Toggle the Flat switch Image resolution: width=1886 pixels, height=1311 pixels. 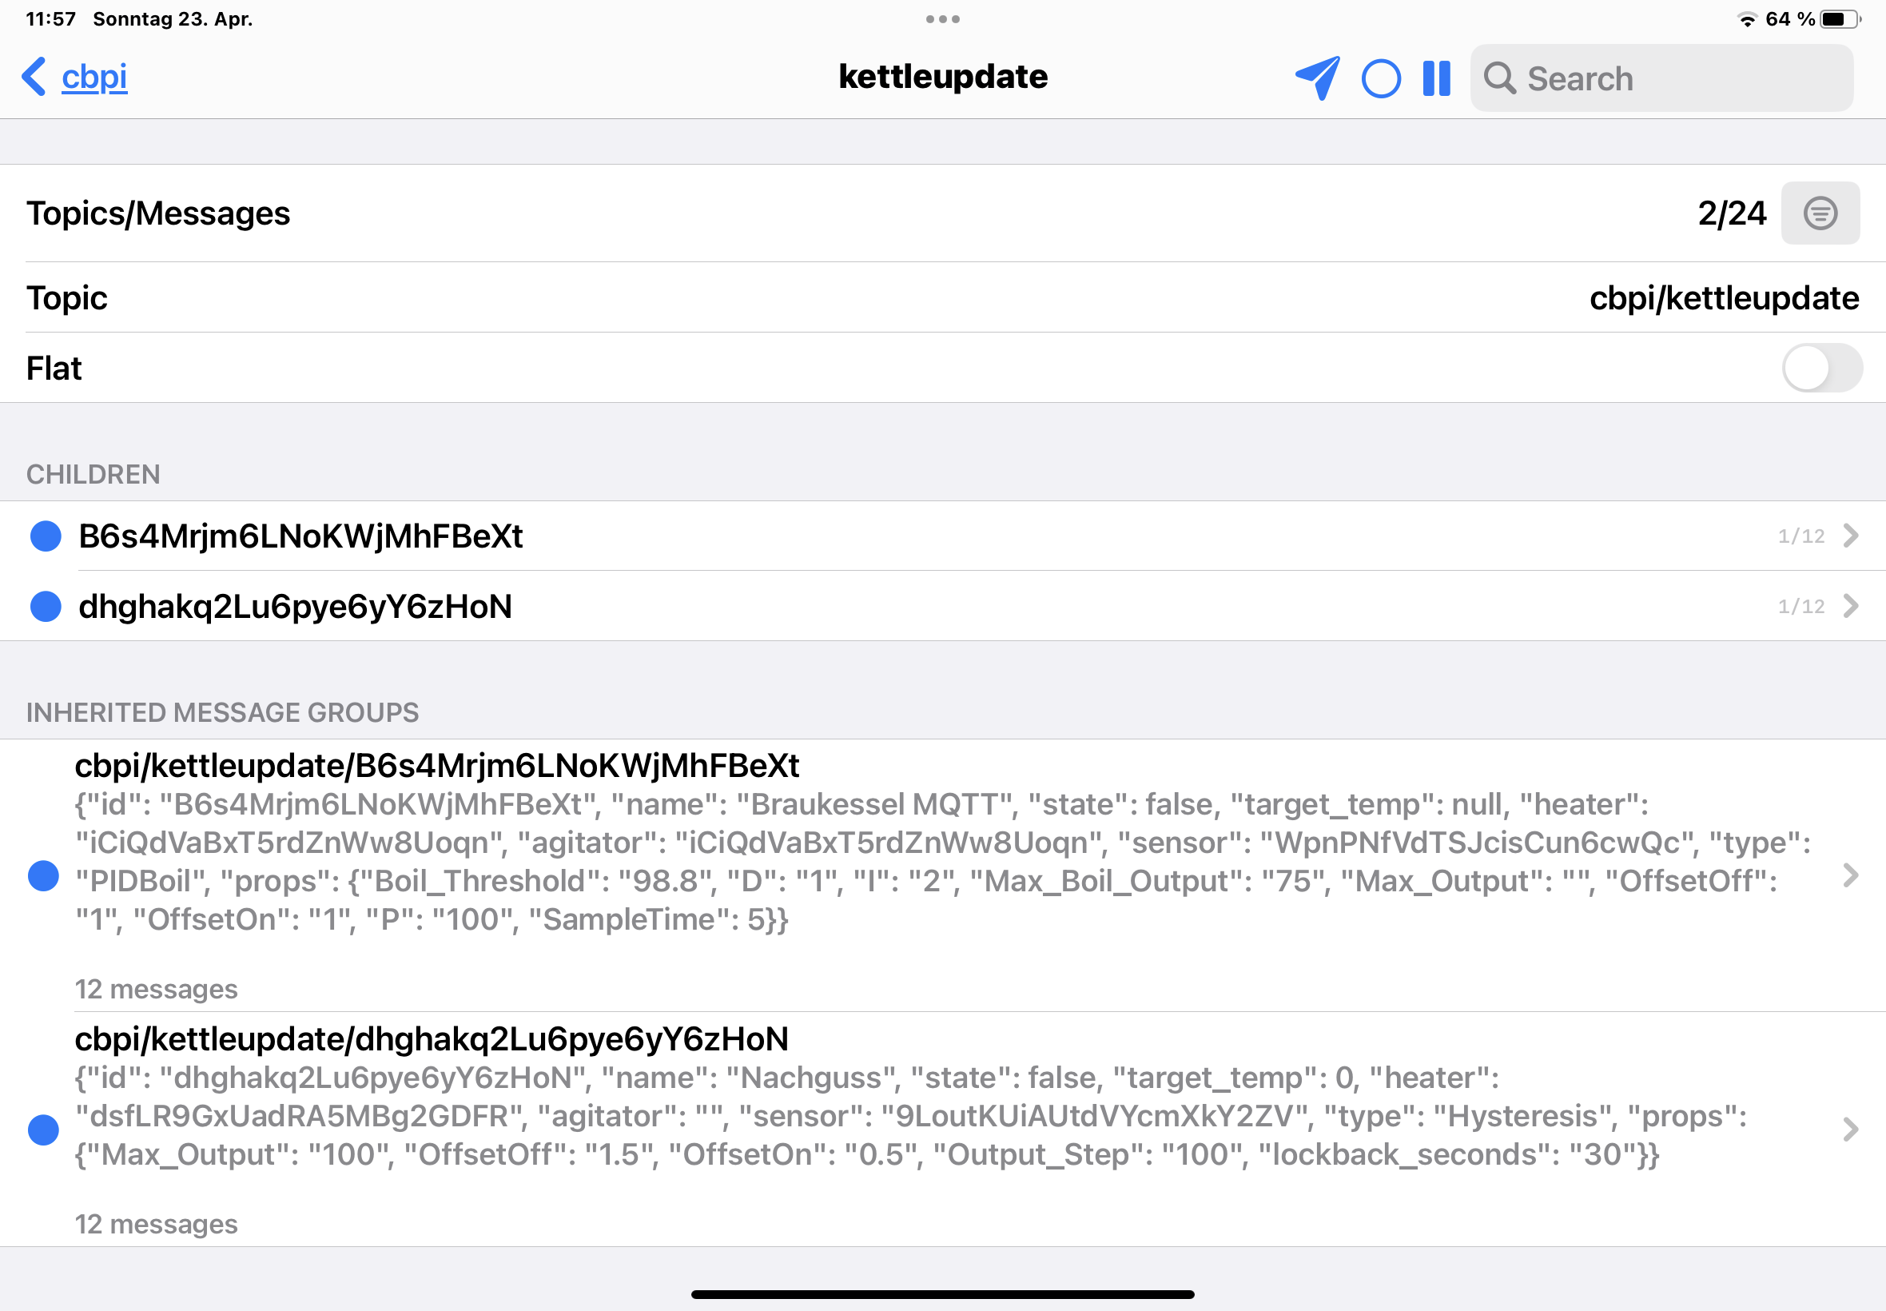click(x=1821, y=368)
